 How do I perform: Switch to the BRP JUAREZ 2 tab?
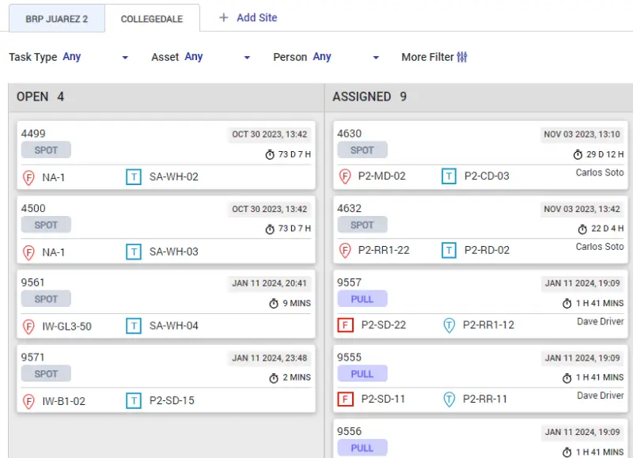click(56, 18)
